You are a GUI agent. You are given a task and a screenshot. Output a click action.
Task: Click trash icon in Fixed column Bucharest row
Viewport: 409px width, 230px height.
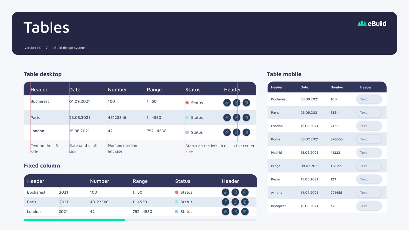(x=245, y=192)
